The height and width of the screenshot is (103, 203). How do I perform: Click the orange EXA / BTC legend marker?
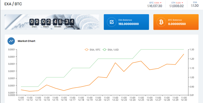86,50
